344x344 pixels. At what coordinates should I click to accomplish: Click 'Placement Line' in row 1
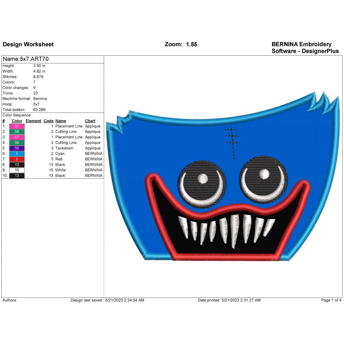coord(69,126)
